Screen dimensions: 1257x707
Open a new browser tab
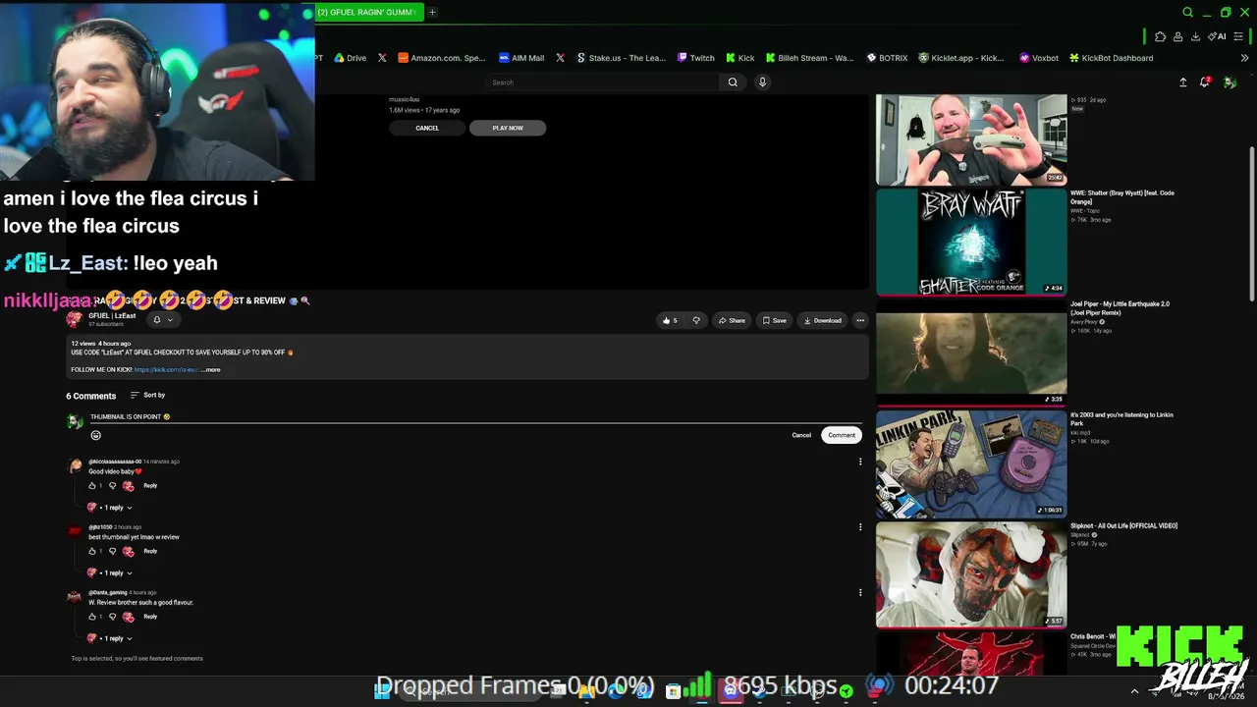point(432,12)
